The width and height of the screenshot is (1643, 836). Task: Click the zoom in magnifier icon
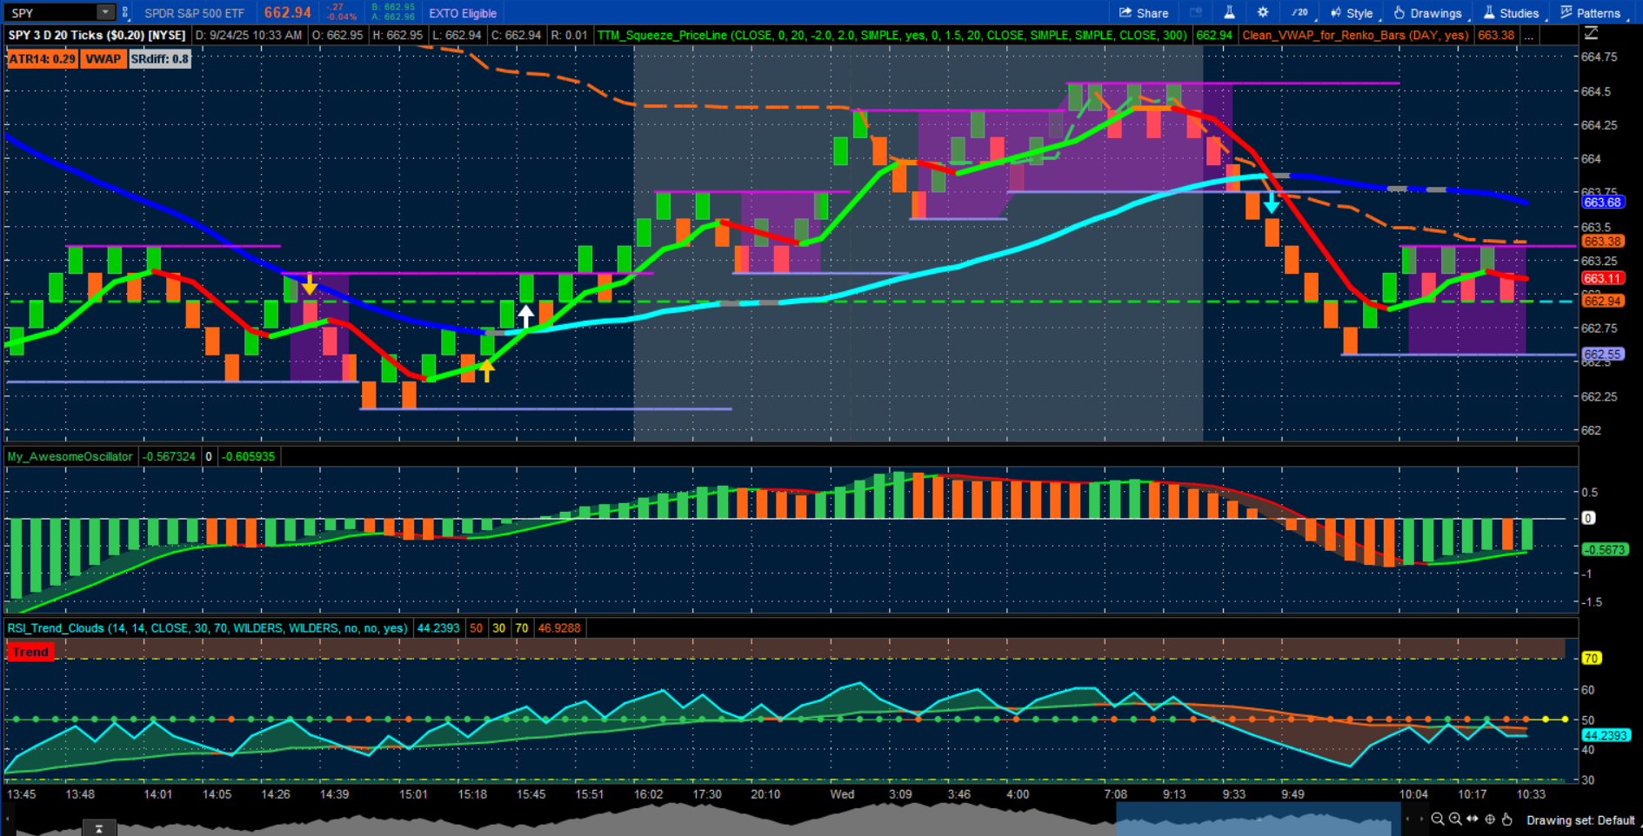pyautogui.click(x=1454, y=819)
